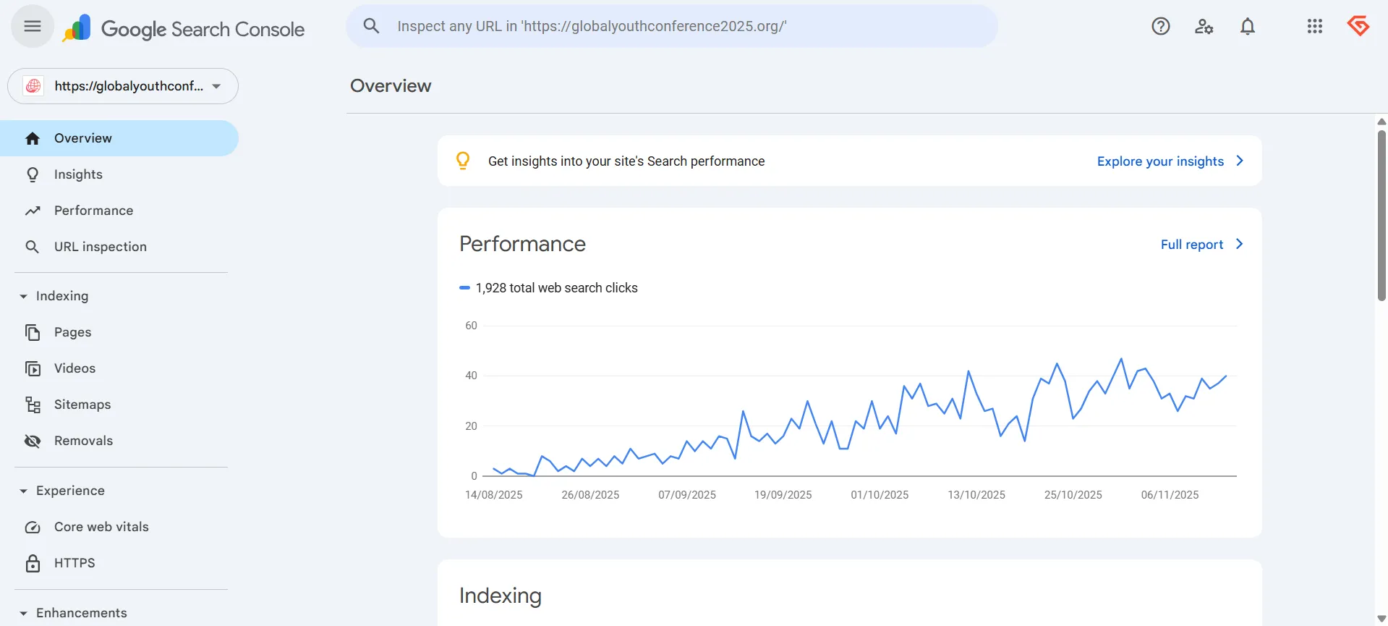Collapse the Indexing section
1388x626 pixels.
pos(24,296)
